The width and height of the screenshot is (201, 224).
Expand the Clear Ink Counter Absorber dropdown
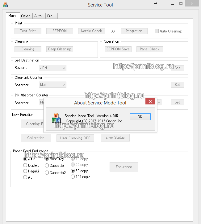click(x=53, y=85)
